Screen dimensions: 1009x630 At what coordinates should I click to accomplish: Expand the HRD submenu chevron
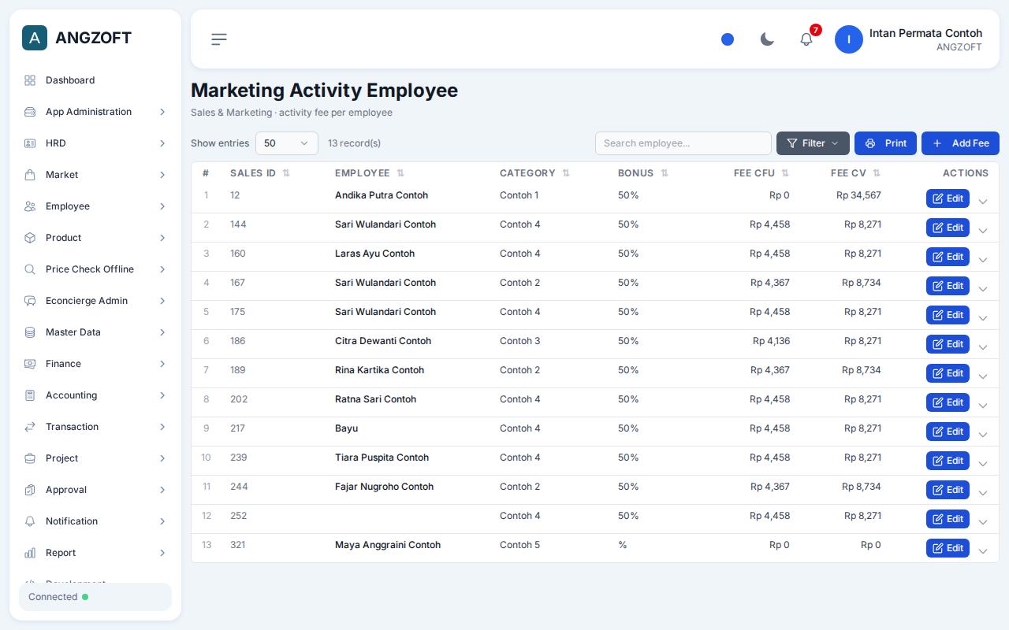tap(162, 143)
